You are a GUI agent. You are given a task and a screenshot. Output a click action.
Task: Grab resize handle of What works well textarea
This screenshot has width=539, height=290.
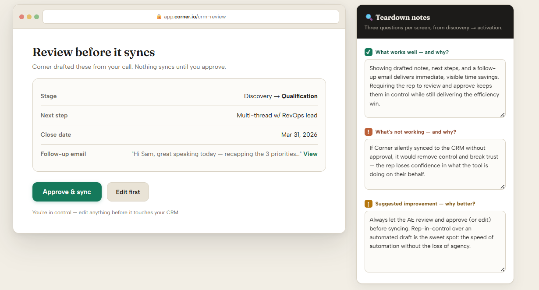(x=502, y=115)
